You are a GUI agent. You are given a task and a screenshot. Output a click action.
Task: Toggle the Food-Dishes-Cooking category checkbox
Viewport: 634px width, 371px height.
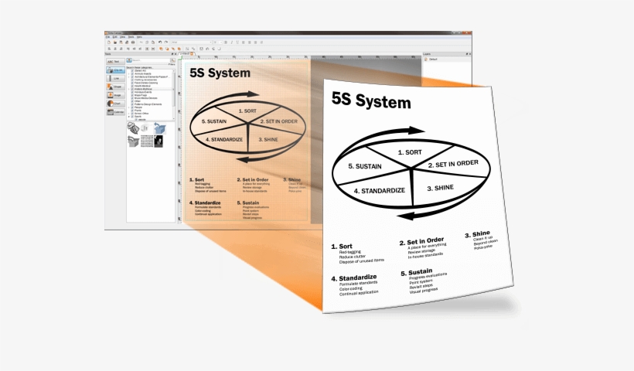pyautogui.click(x=132, y=83)
